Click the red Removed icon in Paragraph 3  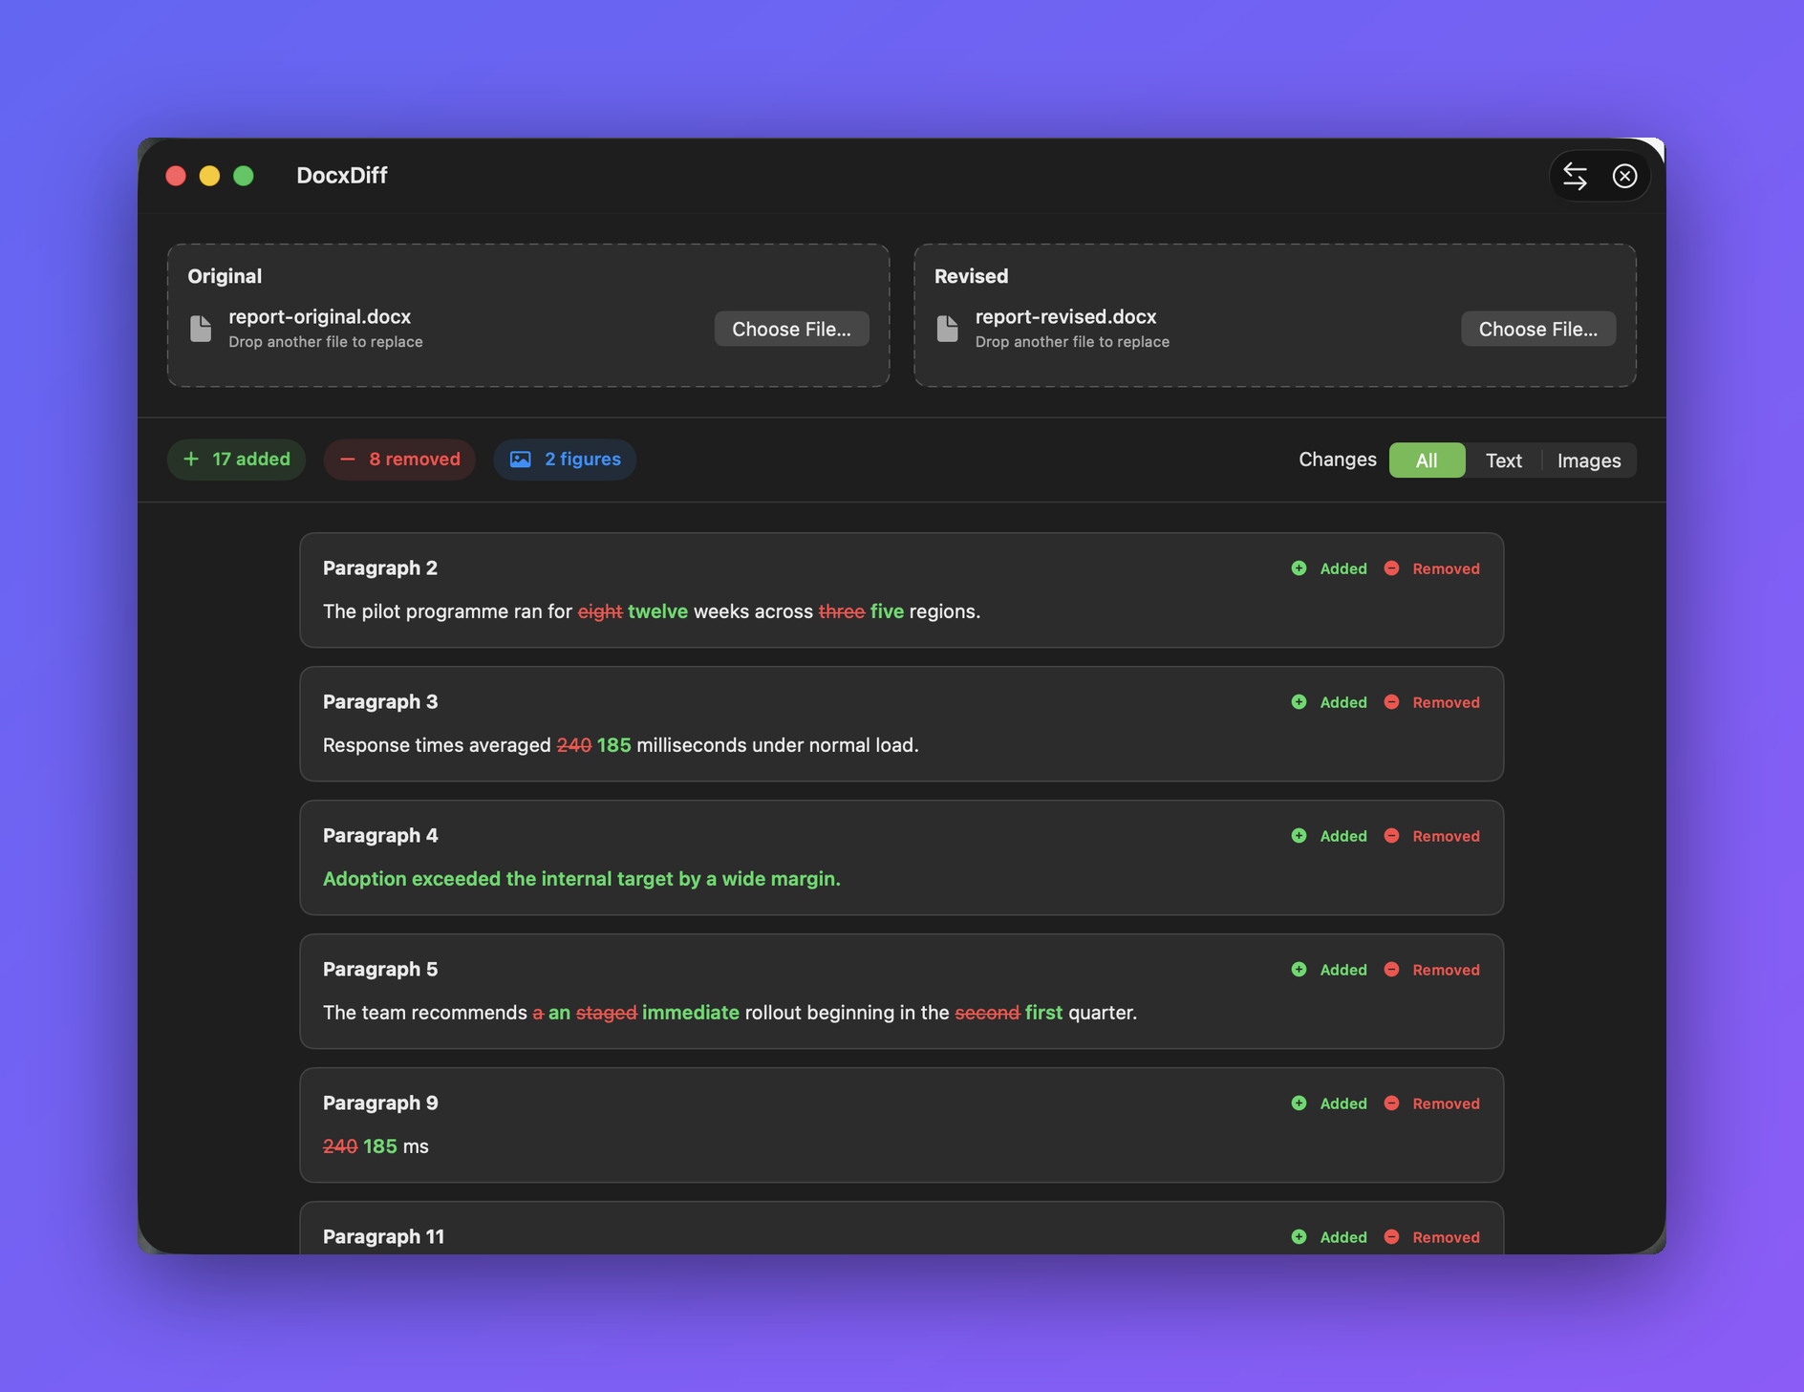1391,702
